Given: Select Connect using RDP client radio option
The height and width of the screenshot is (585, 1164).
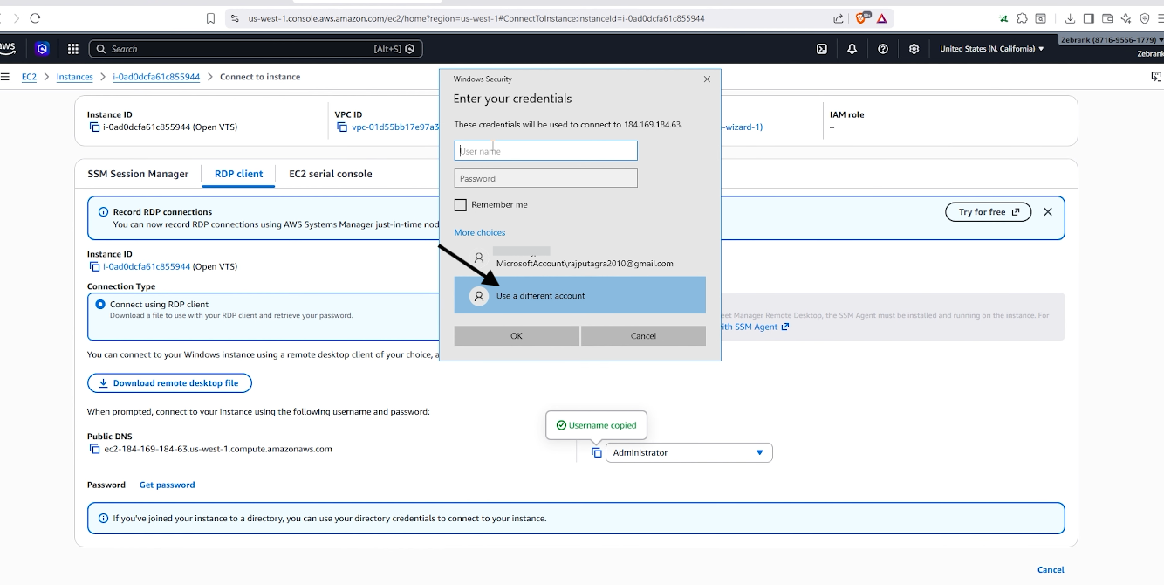Looking at the screenshot, I should (x=99, y=305).
